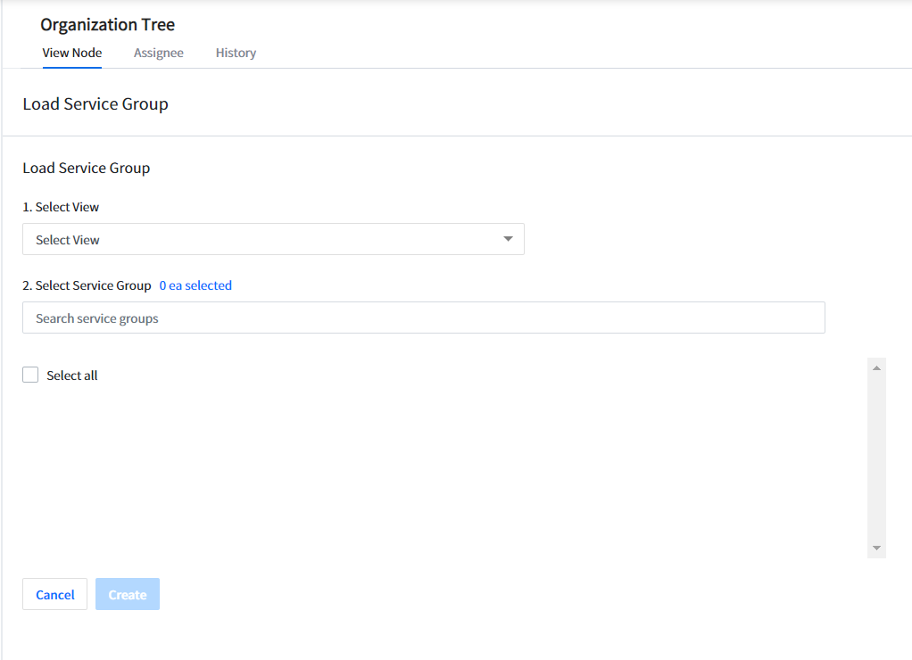Click the 0 ea selected link

(x=195, y=285)
